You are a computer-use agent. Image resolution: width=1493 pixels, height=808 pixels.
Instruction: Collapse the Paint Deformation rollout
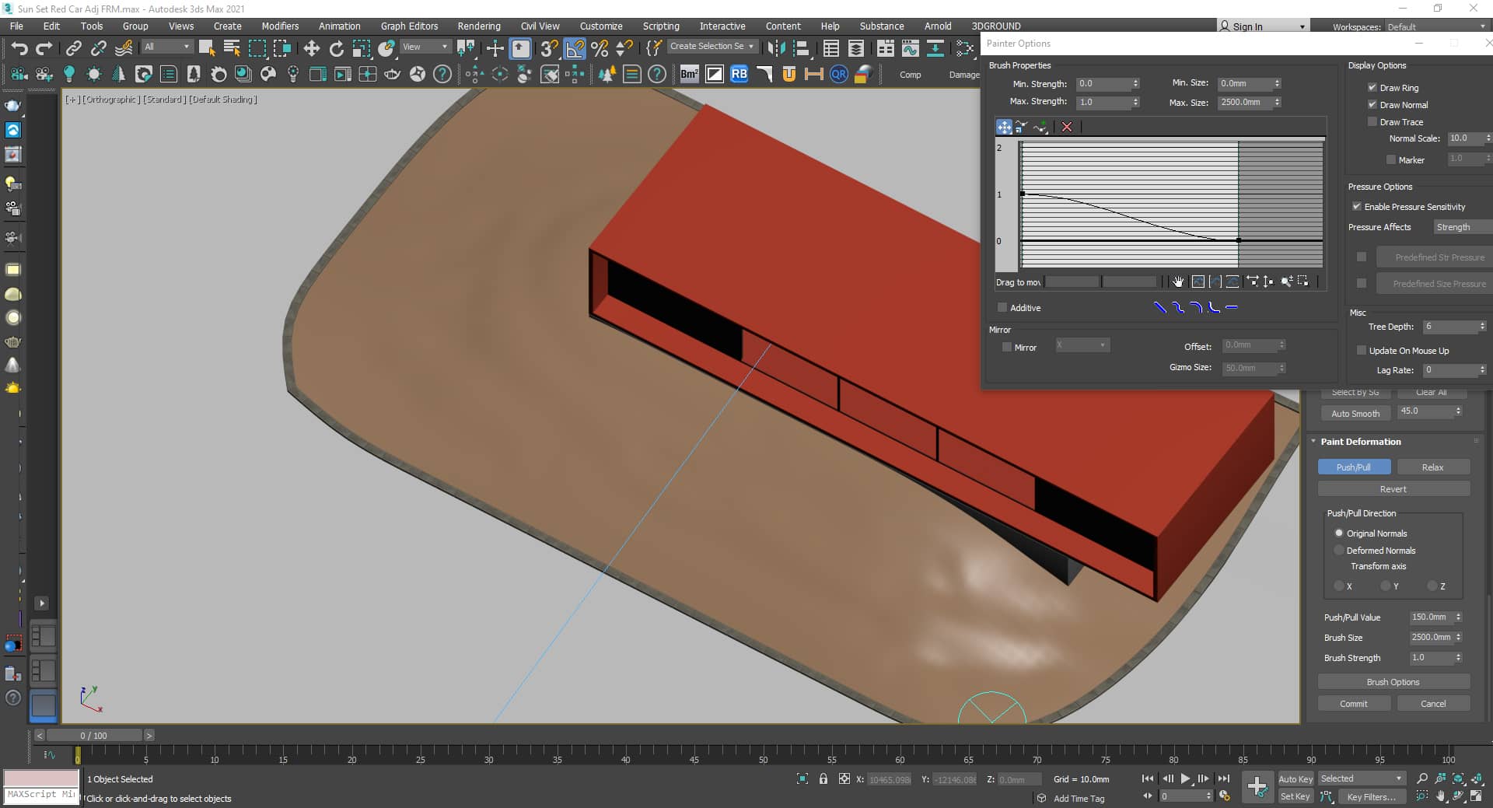click(x=1360, y=442)
